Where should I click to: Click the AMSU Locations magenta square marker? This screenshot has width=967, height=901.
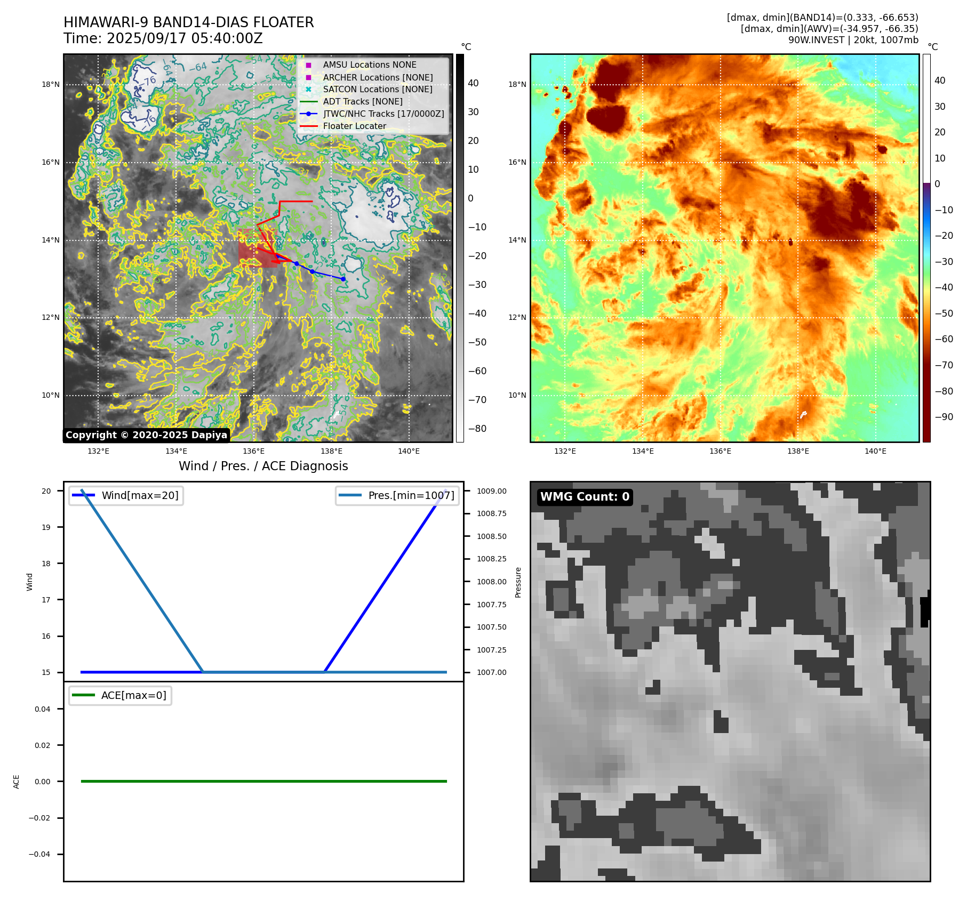tap(308, 65)
